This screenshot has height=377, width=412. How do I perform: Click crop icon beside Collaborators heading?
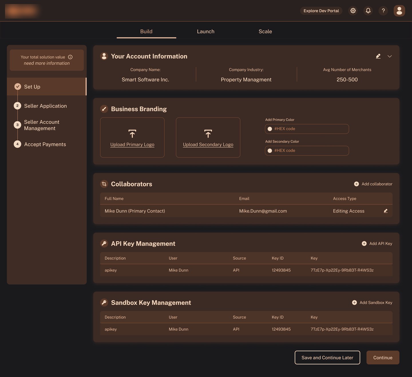pos(104,184)
